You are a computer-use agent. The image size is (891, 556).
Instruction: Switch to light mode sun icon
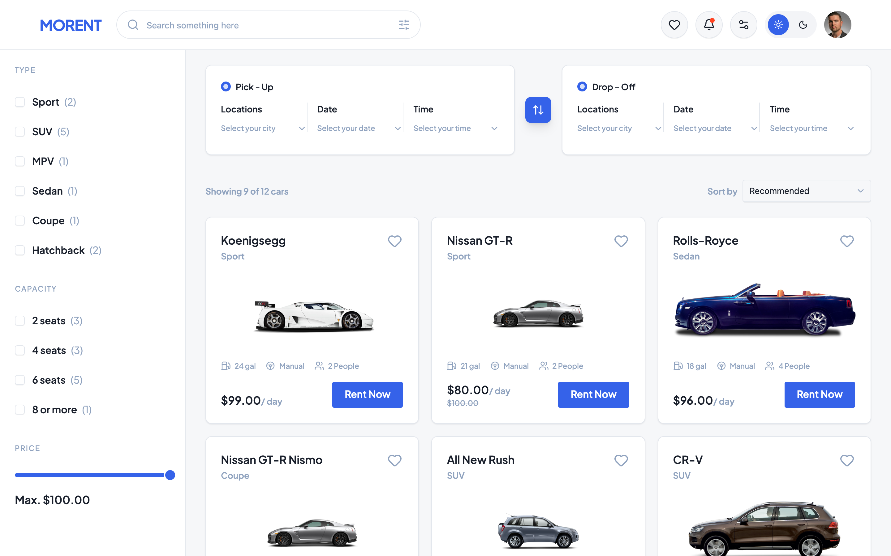point(778,25)
